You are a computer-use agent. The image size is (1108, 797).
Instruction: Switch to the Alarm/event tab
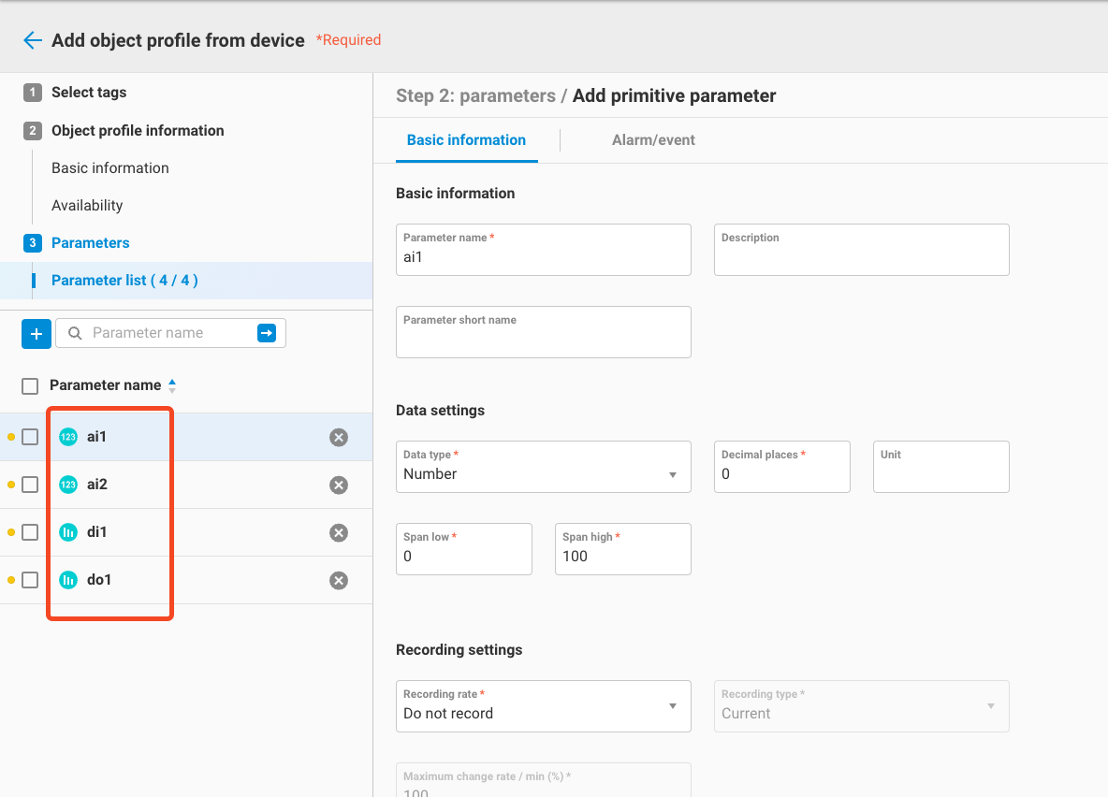coord(653,140)
